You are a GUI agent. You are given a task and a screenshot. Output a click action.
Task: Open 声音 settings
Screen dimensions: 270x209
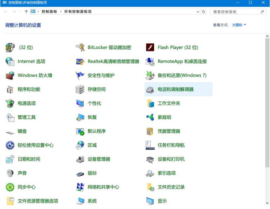point(21,173)
